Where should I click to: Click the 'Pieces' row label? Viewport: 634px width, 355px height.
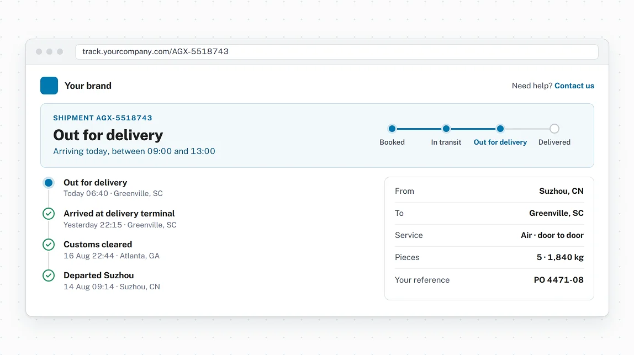click(407, 258)
